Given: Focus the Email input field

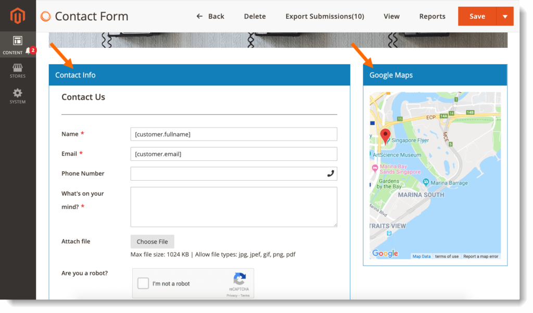Looking at the screenshot, I should [234, 154].
